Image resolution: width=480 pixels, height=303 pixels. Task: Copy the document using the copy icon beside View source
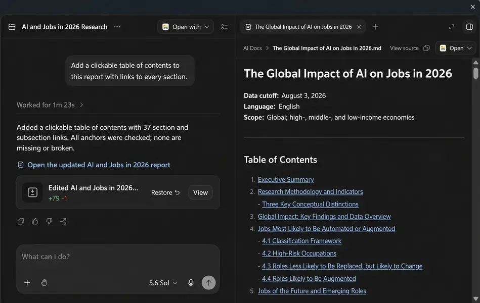[426, 48]
